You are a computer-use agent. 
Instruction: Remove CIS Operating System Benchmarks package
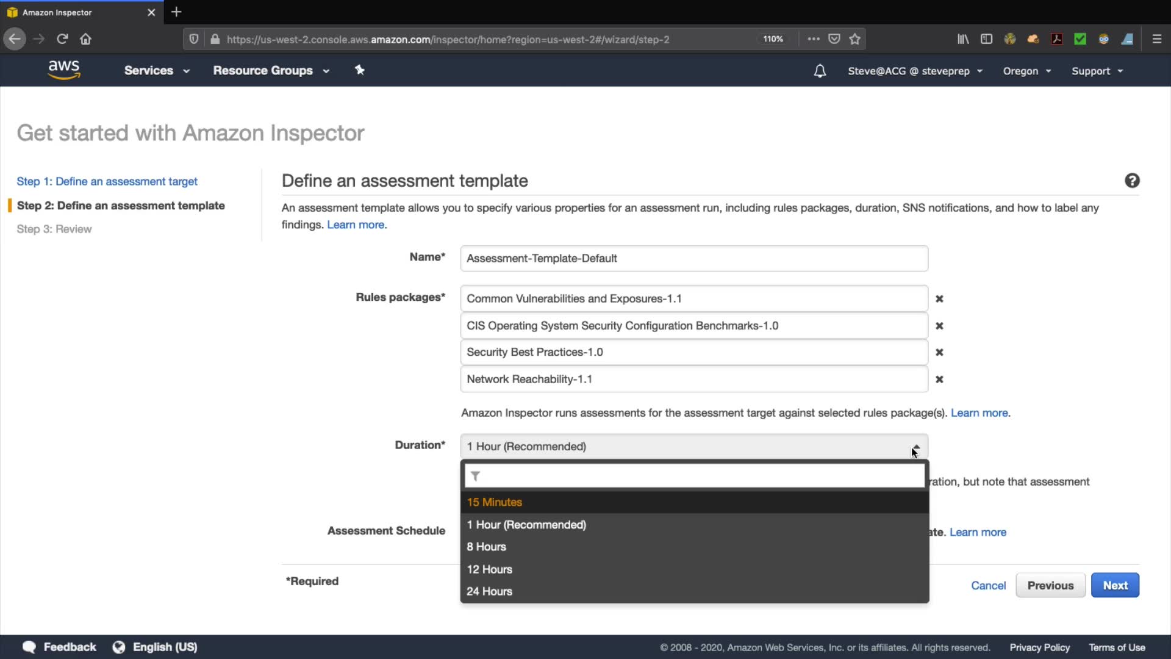coord(939,326)
